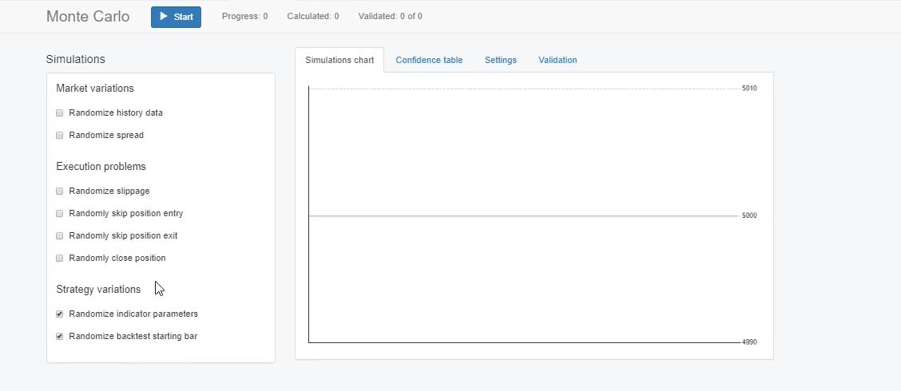
Task: Go to the Validation tab
Action: coord(558,60)
